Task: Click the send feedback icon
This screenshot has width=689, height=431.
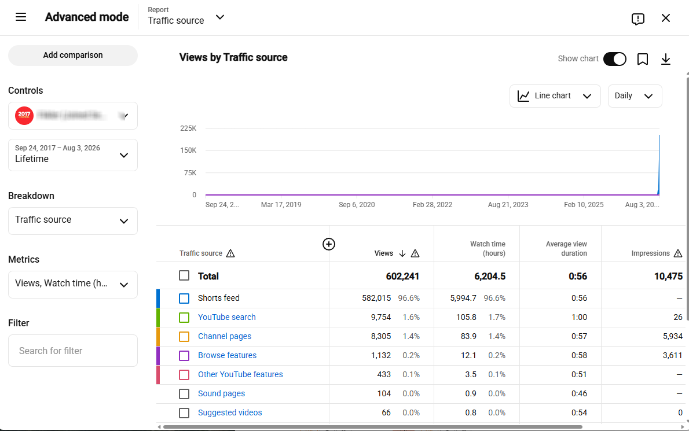Action: [x=637, y=19]
